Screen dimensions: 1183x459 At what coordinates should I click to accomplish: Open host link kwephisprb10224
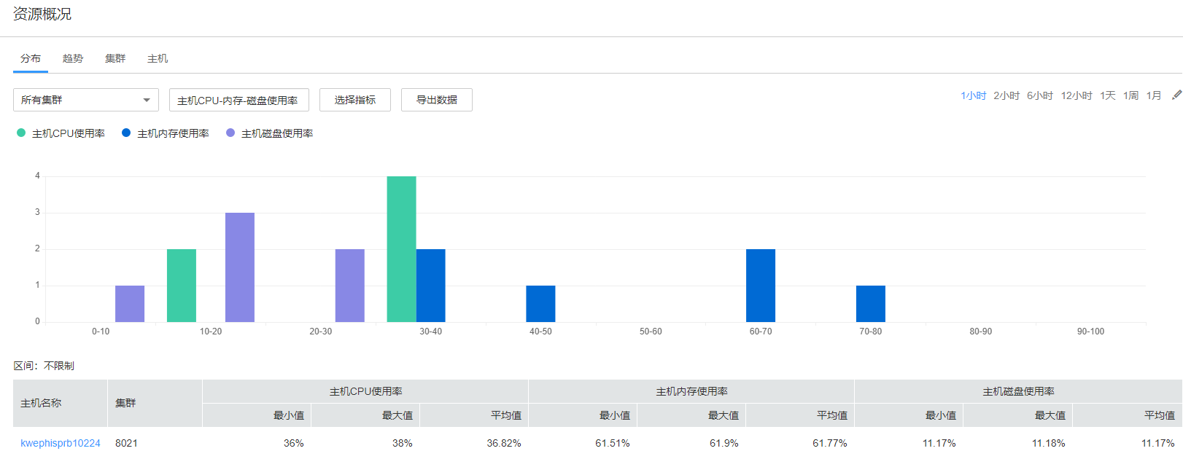pos(61,443)
